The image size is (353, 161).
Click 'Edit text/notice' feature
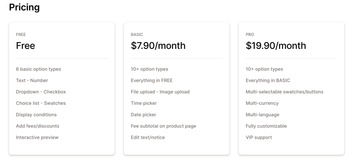[148, 137]
